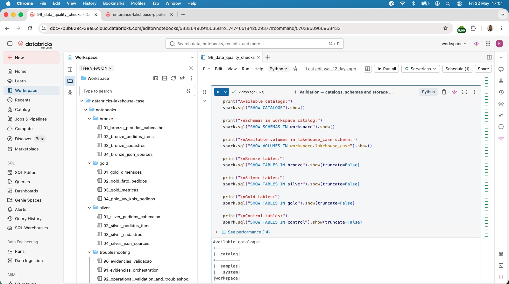The width and height of the screenshot is (509, 284).
Task: Open the variables explorer icon
Action: click(x=501, y=104)
